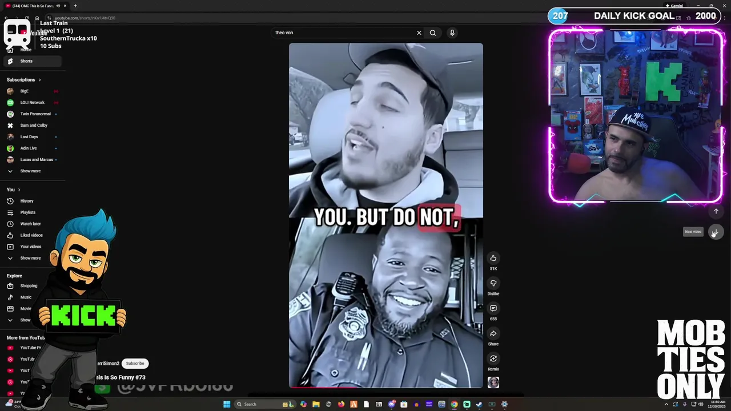Open Google Chrome from the taskbar
The width and height of the screenshot is (731, 411).
point(454,404)
